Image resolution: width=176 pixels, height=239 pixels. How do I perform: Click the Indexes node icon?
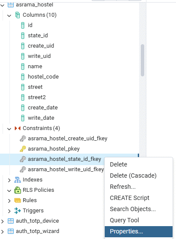[18, 180]
